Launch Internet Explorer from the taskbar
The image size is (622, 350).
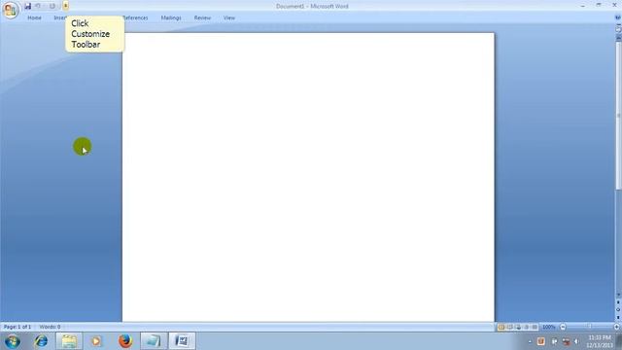click(41, 341)
